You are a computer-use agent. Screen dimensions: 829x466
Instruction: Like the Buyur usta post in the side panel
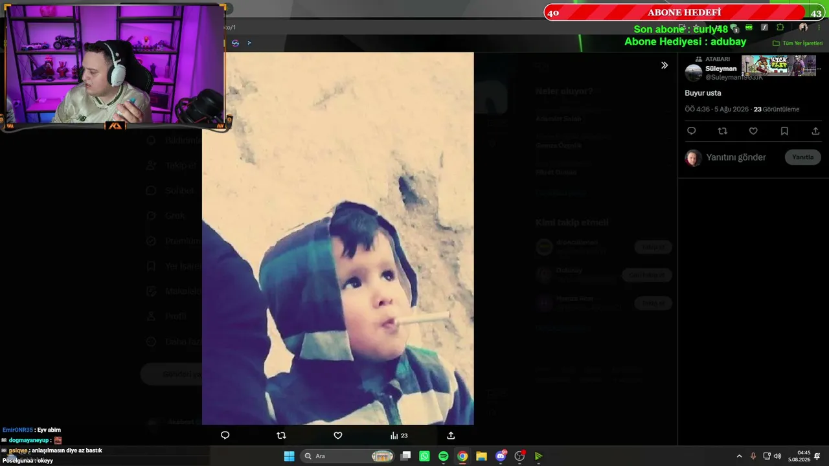[x=753, y=131]
